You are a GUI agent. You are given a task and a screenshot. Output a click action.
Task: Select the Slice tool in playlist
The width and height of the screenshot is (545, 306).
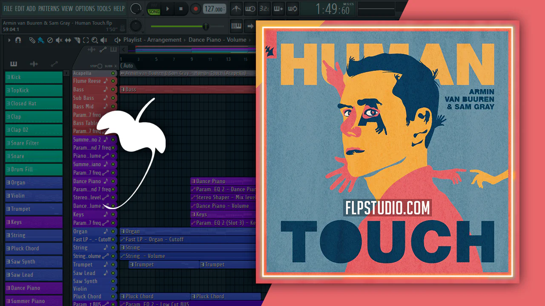[x=77, y=40]
